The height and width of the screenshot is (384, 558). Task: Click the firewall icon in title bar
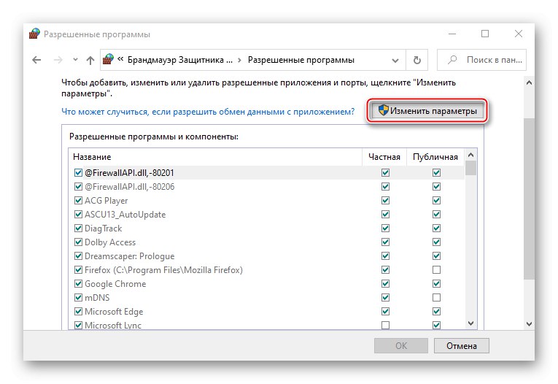tap(34, 34)
